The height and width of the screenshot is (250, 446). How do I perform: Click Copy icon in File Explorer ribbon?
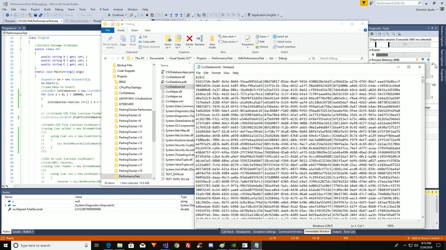tap(123, 41)
